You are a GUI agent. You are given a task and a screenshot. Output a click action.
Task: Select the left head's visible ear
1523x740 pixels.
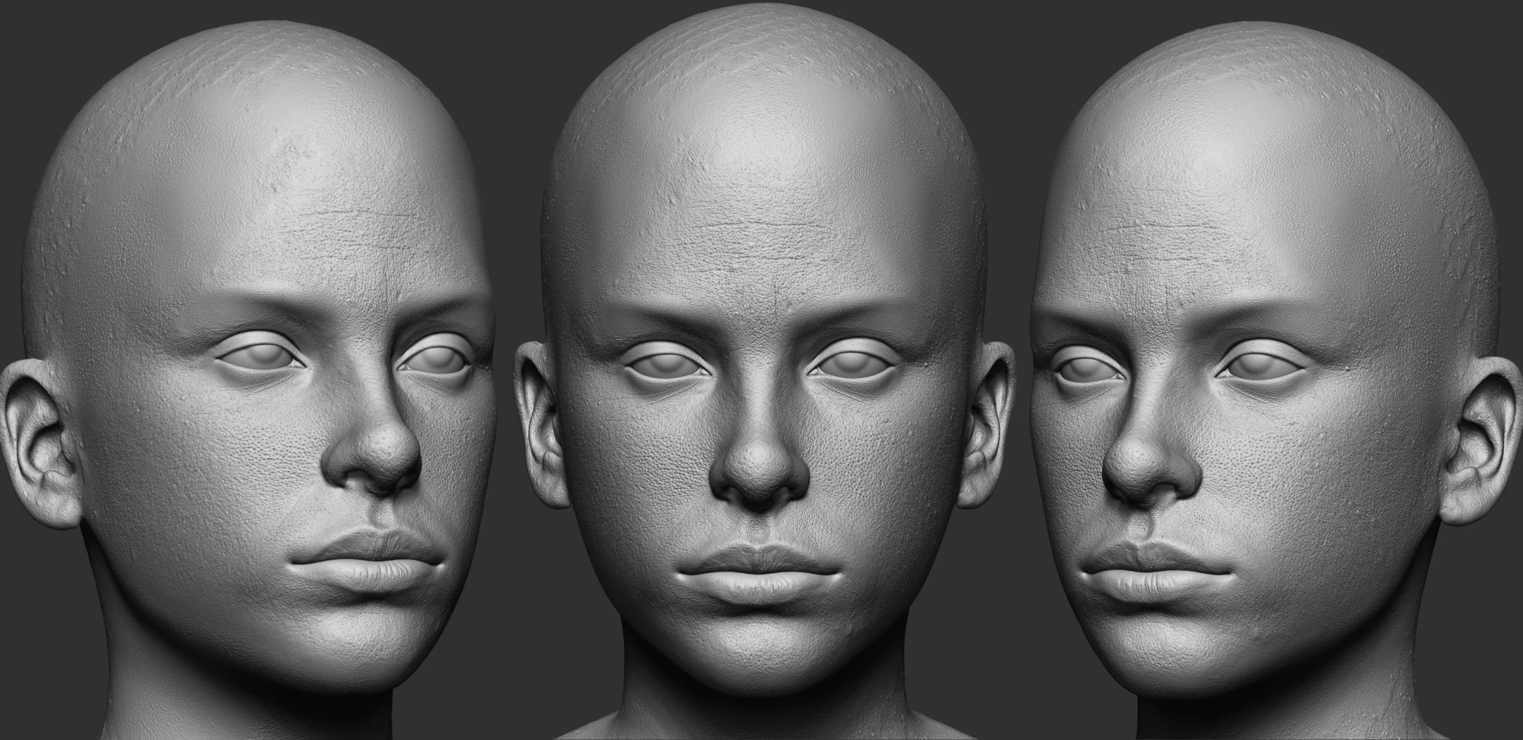[40, 445]
